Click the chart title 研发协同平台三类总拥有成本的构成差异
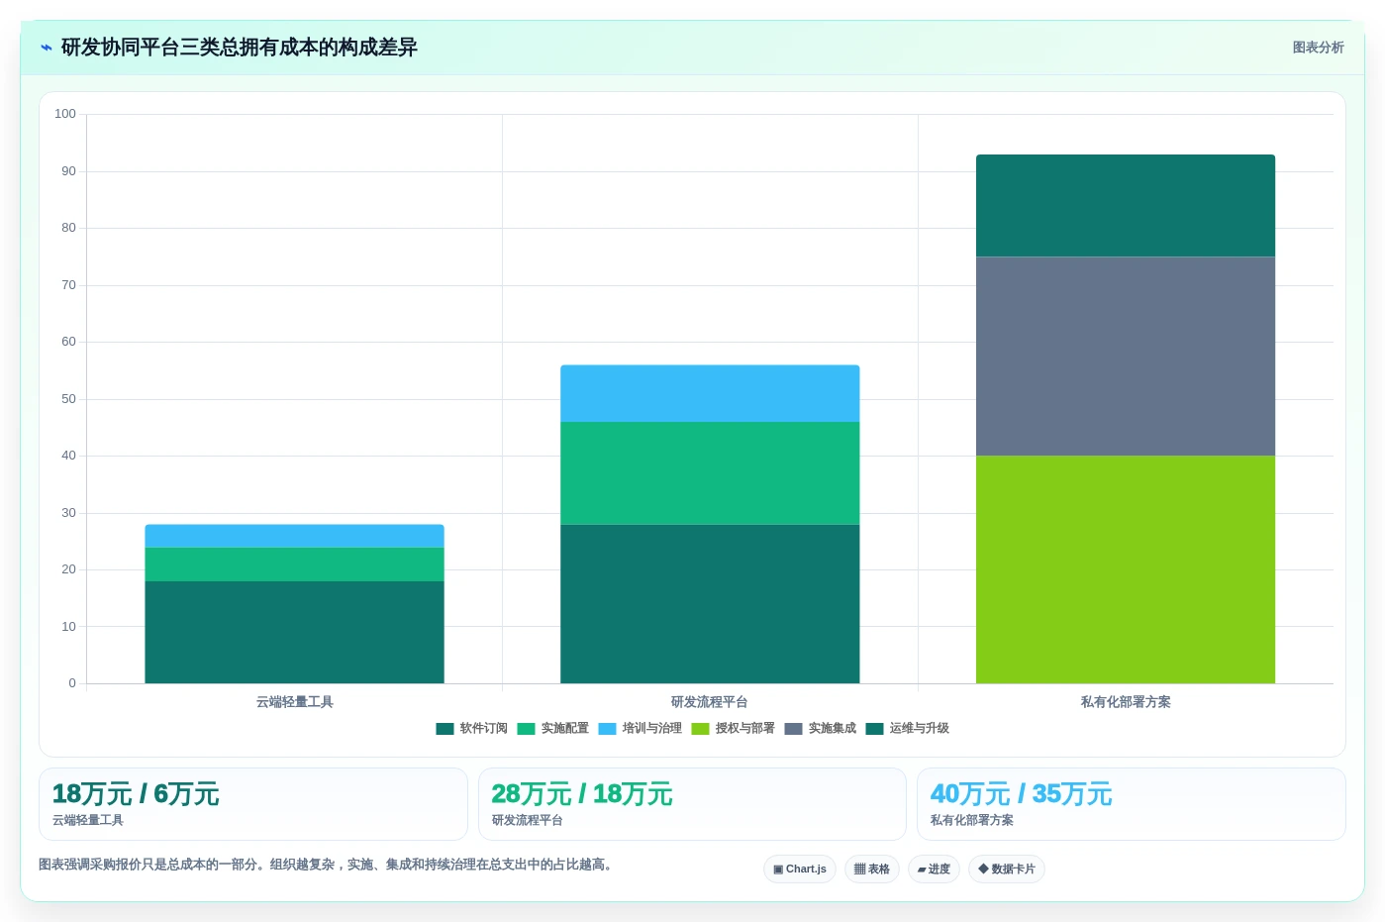The width and height of the screenshot is (1385, 922). (240, 48)
